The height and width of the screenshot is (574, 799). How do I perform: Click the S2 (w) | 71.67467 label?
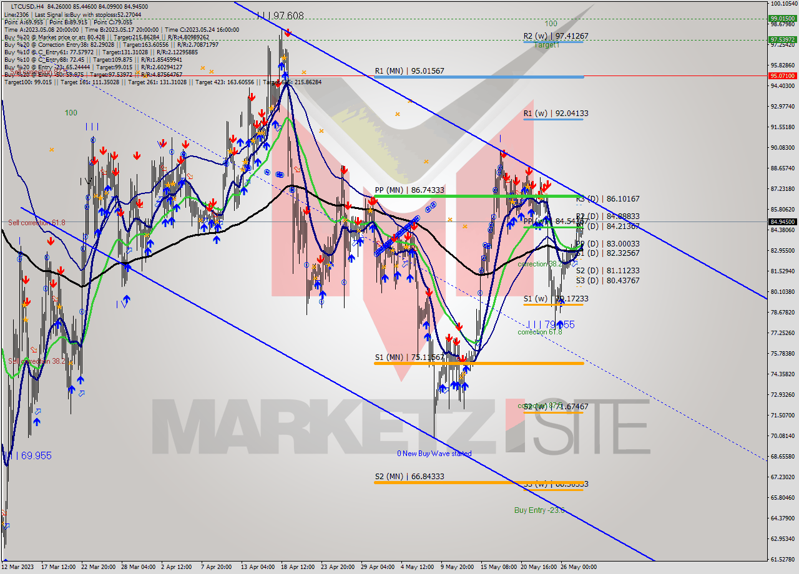pos(556,407)
